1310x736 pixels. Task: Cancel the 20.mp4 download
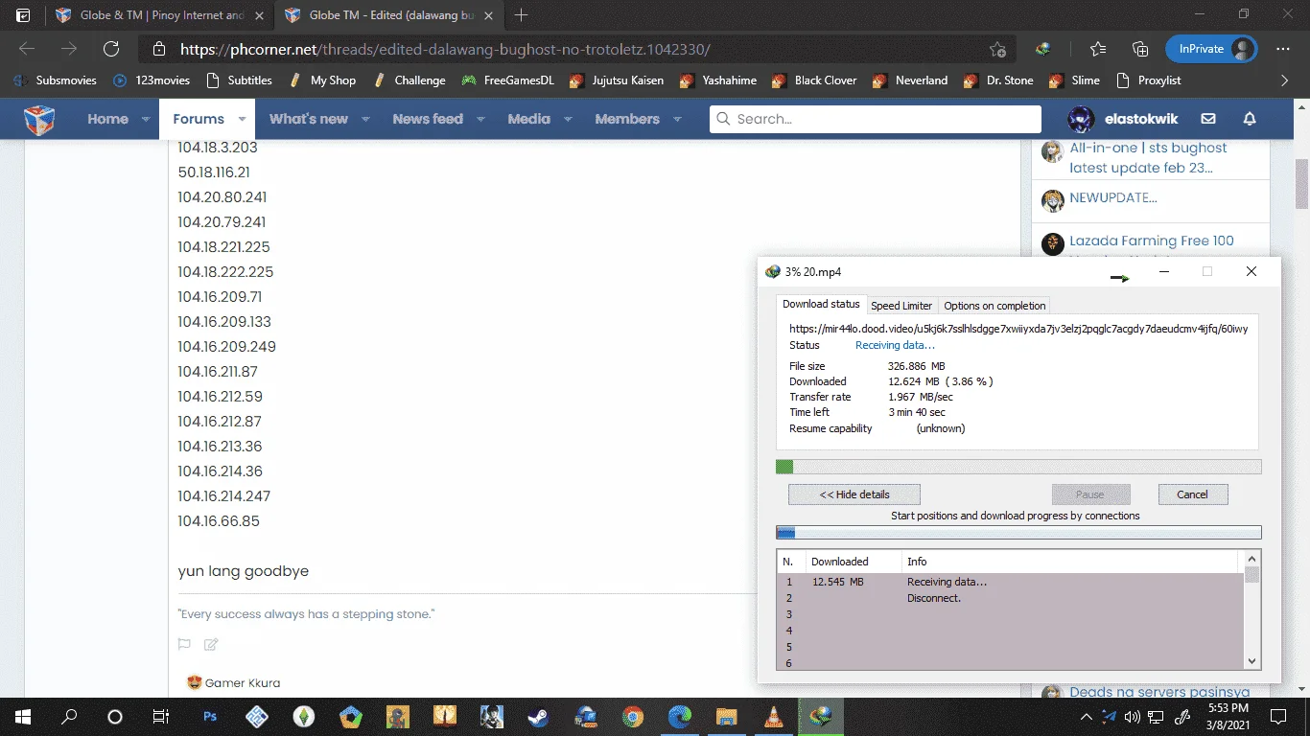tap(1192, 494)
